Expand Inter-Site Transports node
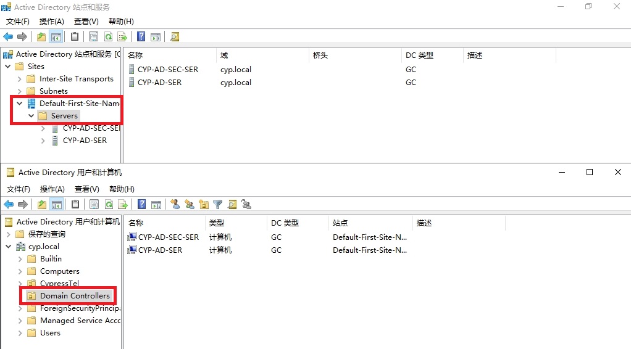 (x=19, y=79)
